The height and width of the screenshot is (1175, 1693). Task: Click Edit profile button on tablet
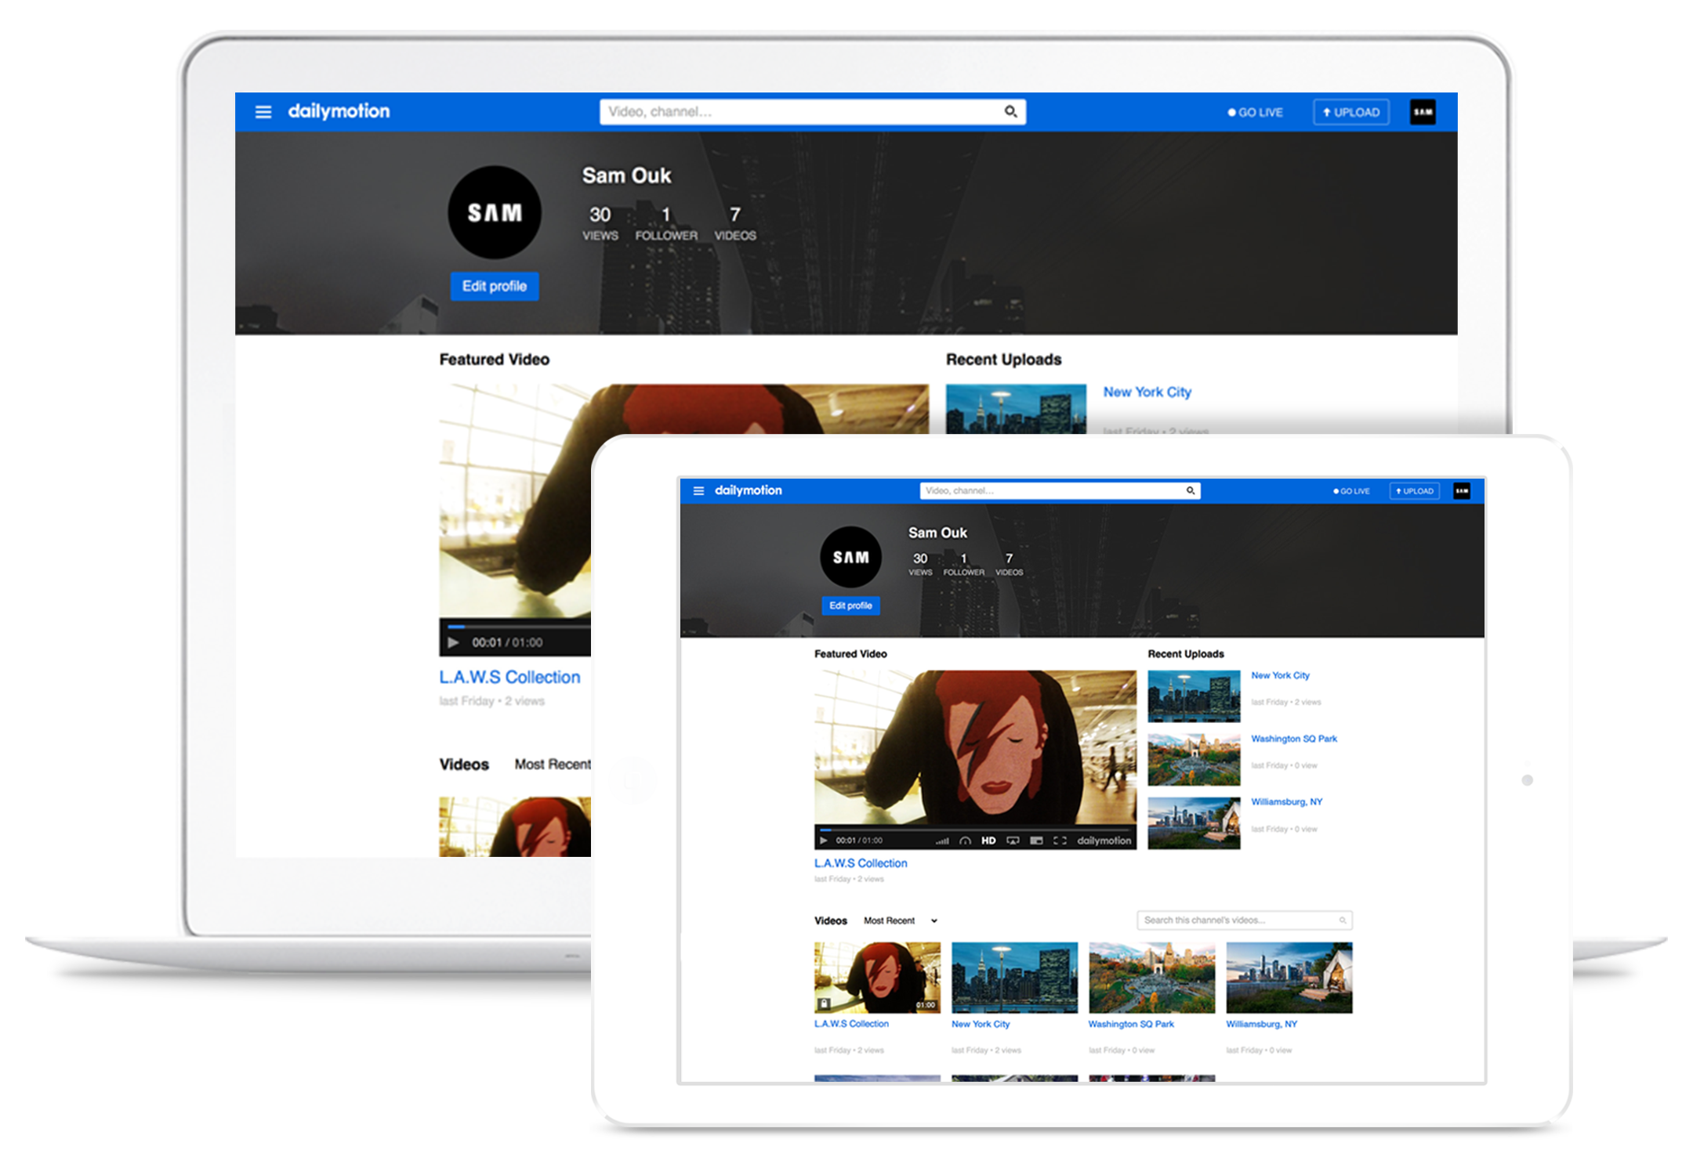click(850, 606)
